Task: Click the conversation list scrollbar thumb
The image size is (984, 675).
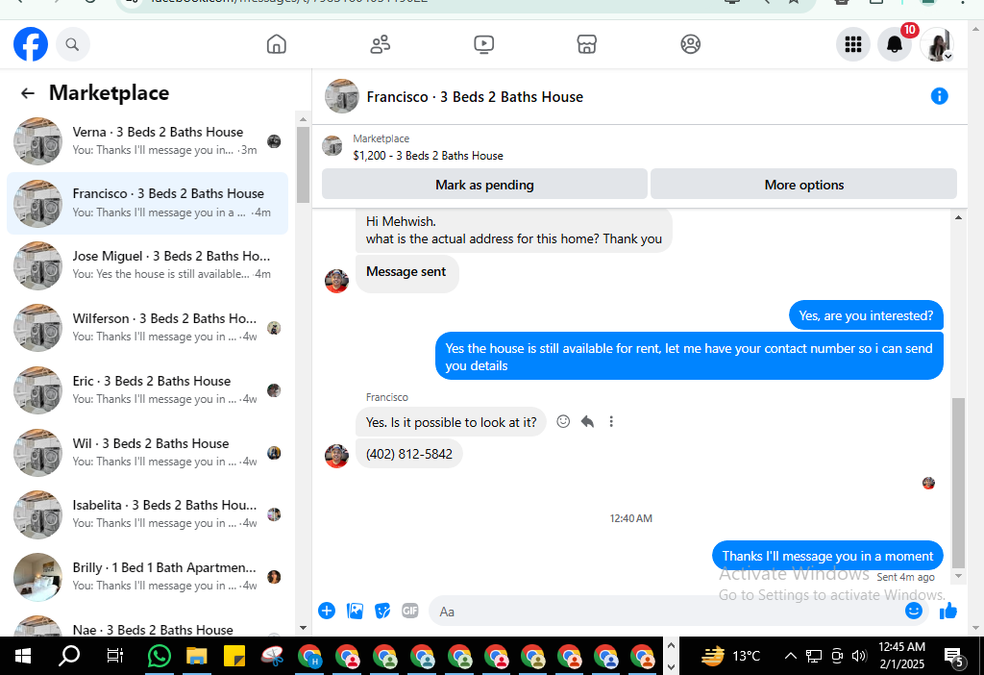Action: 303,164
